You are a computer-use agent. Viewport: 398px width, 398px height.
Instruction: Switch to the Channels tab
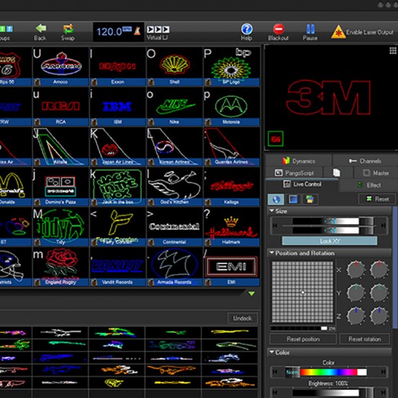click(x=365, y=161)
